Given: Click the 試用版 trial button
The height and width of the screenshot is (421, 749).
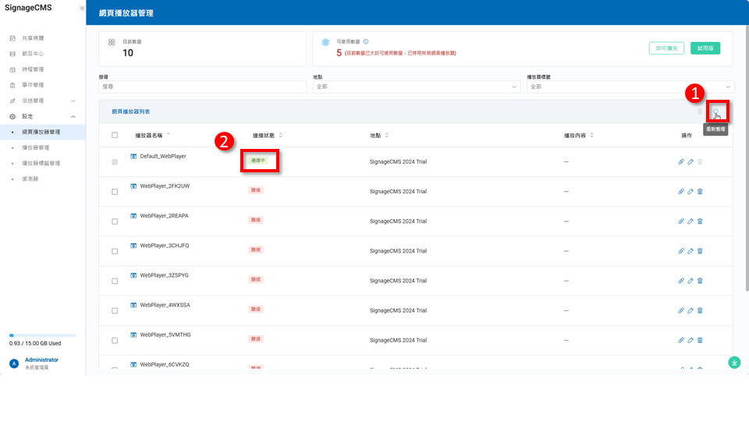Looking at the screenshot, I should click(x=705, y=48).
